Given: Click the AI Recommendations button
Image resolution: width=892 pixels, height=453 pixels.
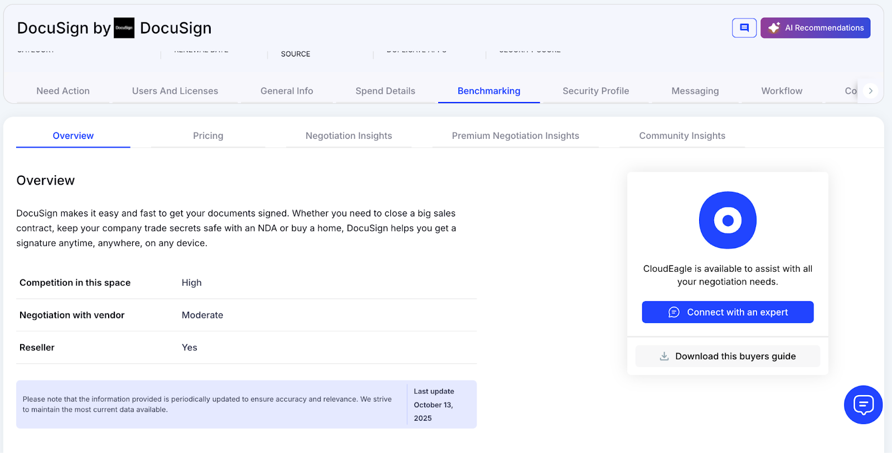Looking at the screenshot, I should (x=815, y=28).
